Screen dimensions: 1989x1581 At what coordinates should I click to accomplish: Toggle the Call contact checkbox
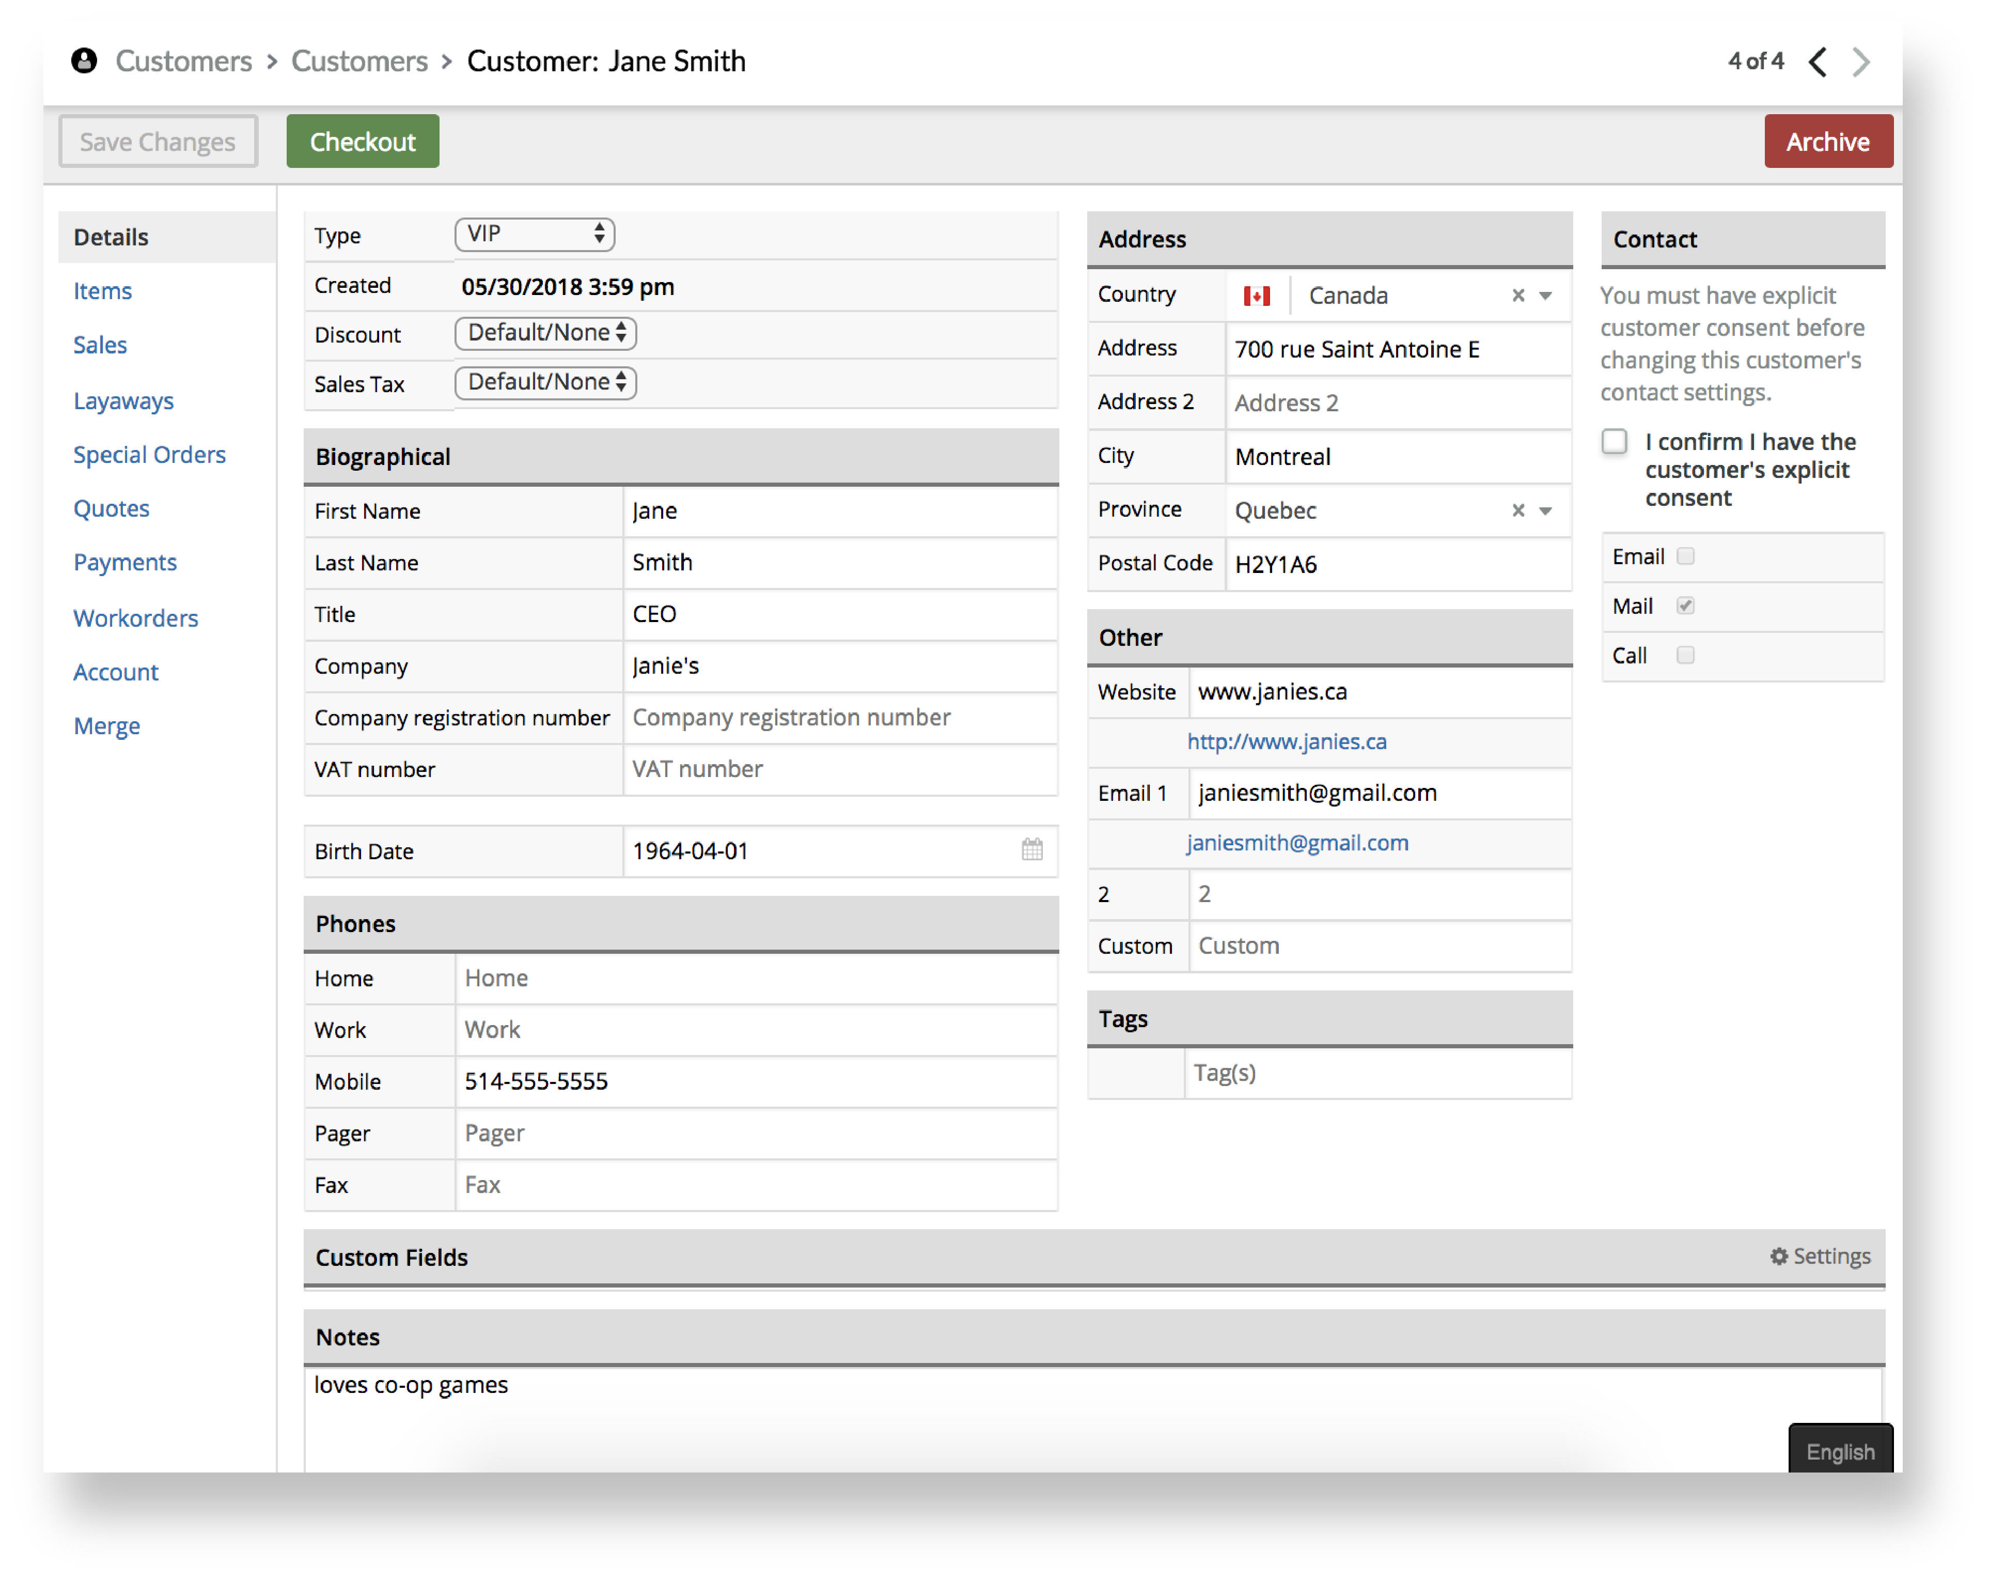(x=1685, y=655)
